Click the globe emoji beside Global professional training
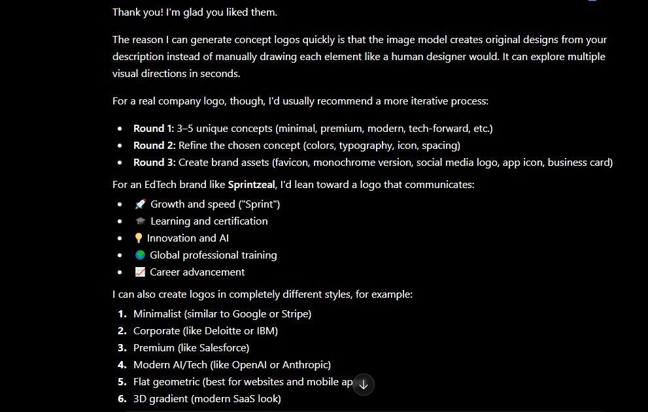The height and width of the screenshot is (412, 648). point(140,255)
